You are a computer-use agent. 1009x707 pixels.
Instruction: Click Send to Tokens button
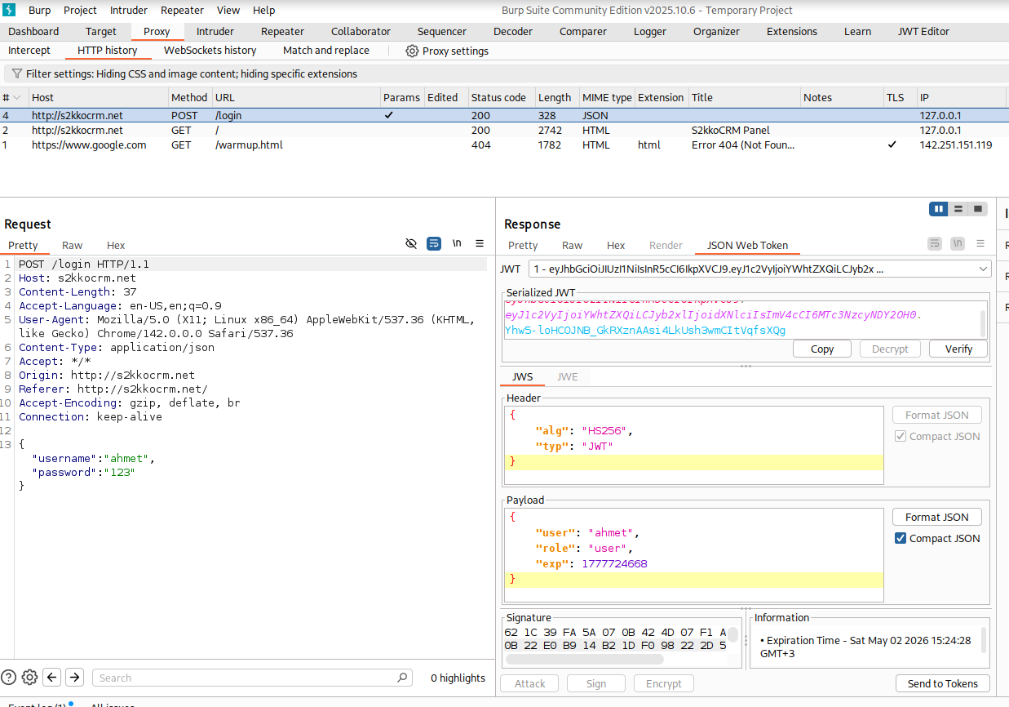943,683
